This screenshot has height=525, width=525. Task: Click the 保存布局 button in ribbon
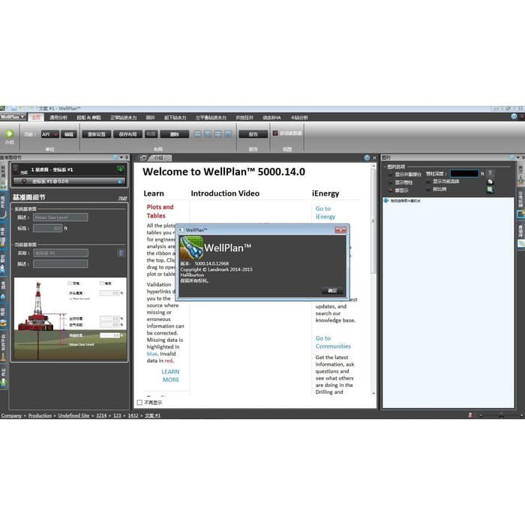(128, 134)
